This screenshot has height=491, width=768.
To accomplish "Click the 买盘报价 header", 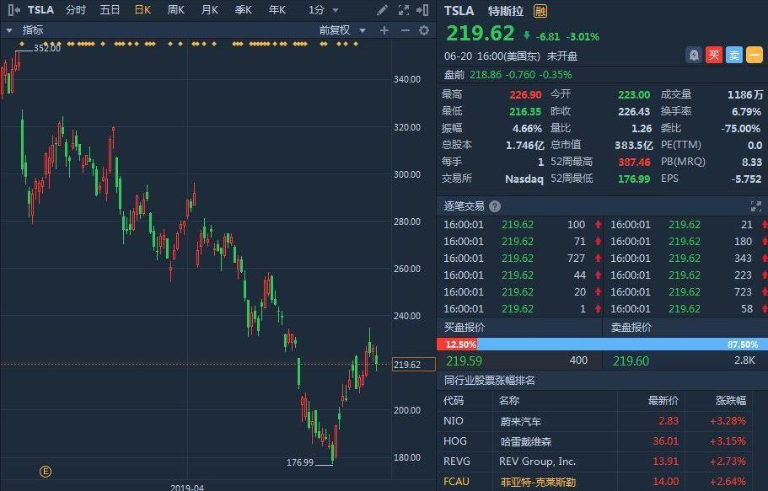I will [x=464, y=328].
